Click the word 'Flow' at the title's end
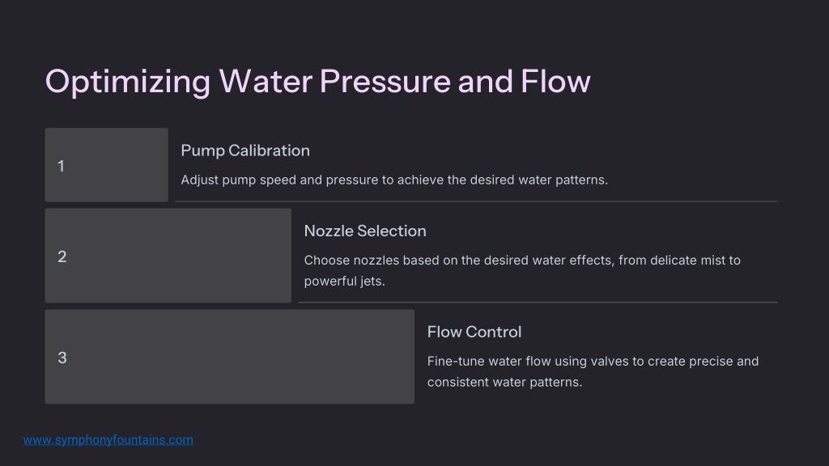829x466 pixels. point(555,82)
